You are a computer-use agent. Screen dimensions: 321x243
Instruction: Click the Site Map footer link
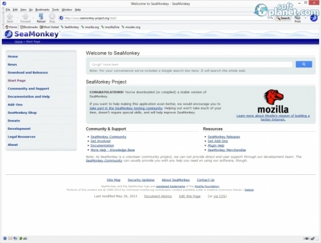click(x=114, y=180)
